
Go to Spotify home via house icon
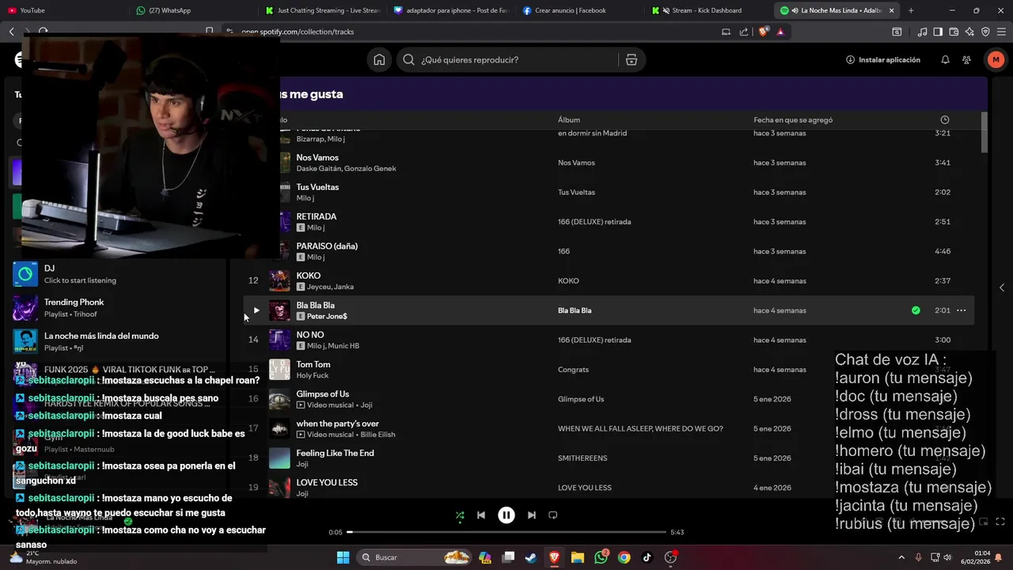(380, 59)
